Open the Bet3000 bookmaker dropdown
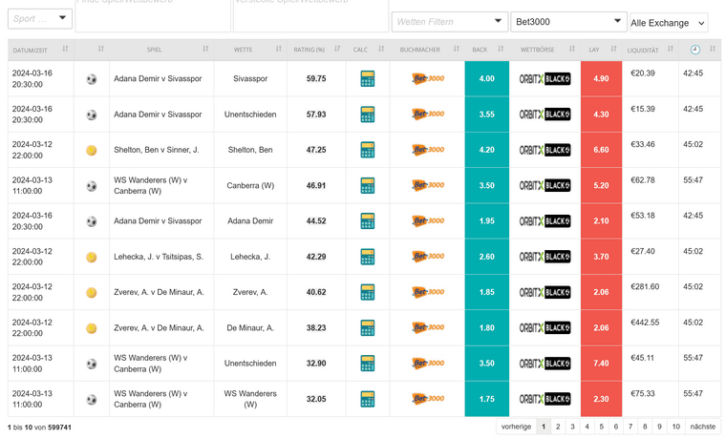Viewport: 726px width, 438px height. [568, 22]
